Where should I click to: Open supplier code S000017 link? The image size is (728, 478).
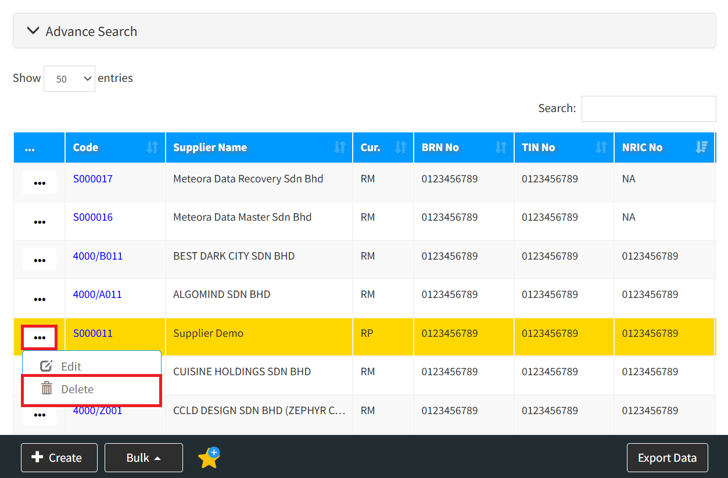click(93, 179)
